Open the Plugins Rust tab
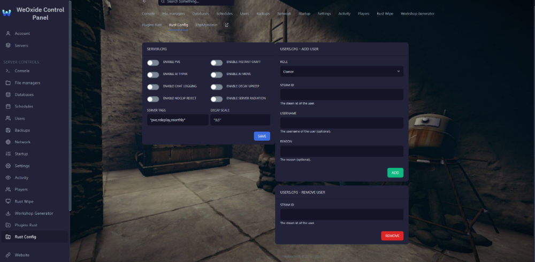 click(153, 25)
